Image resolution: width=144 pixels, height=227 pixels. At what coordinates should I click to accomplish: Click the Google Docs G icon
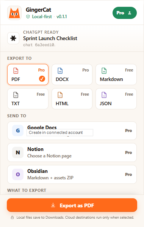18,131
